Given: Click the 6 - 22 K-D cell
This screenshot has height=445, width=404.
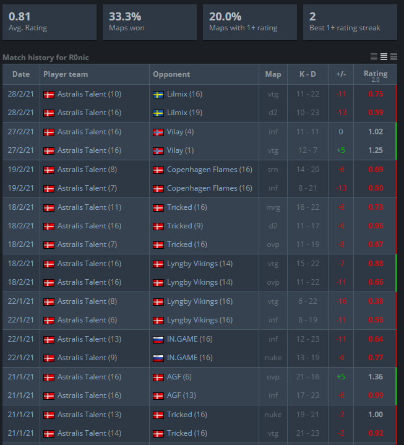Looking at the screenshot, I should tap(308, 301).
